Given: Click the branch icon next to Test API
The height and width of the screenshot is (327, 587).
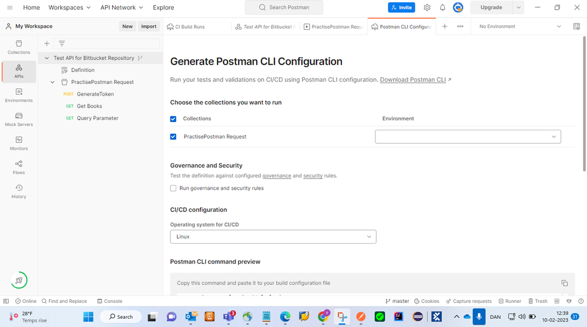Looking at the screenshot, I should (x=140, y=58).
